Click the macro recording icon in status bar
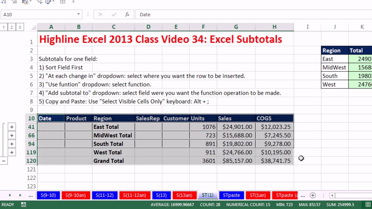 pyautogui.click(x=24, y=205)
